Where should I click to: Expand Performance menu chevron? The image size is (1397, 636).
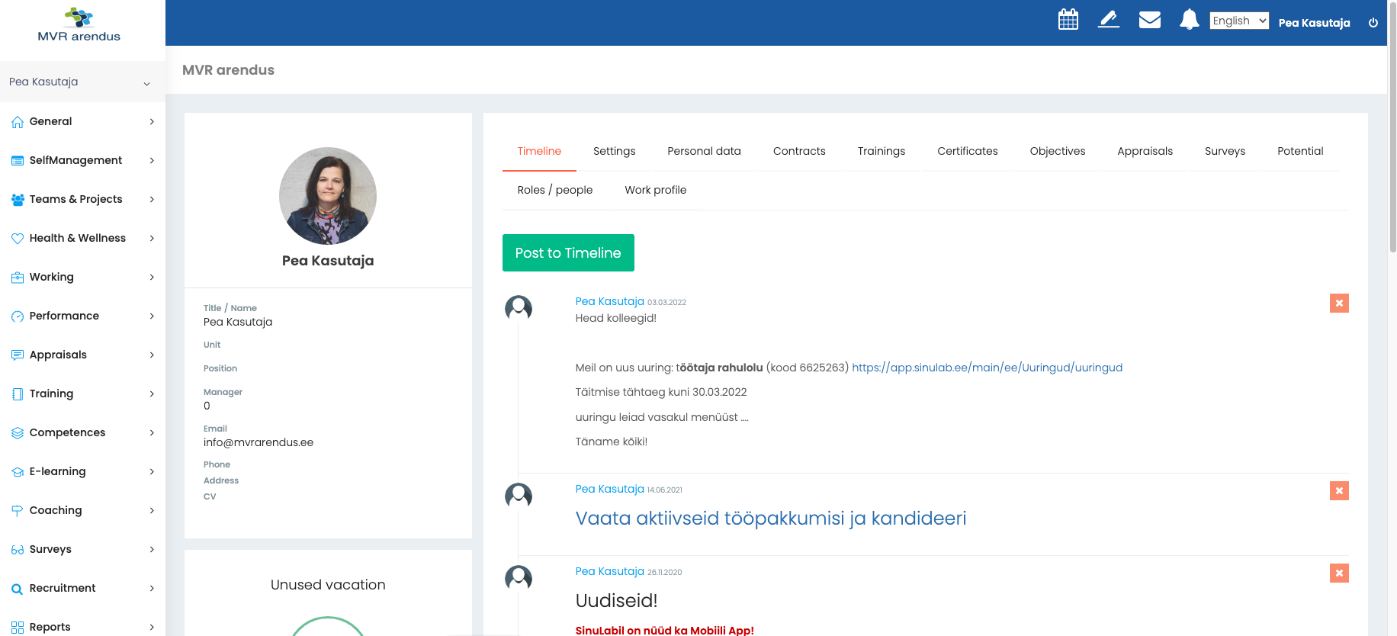[152, 316]
